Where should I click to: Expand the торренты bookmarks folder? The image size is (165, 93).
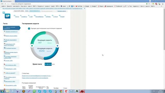pos(136,6)
